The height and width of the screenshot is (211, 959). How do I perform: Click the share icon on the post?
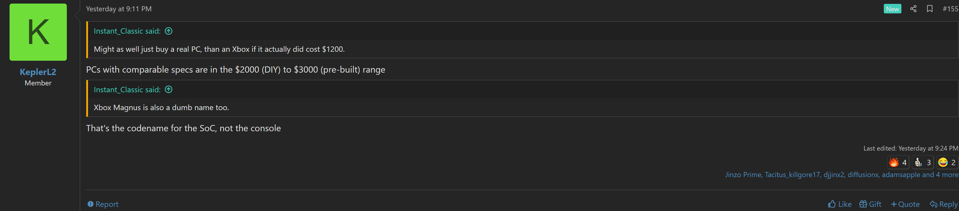tap(913, 9)
